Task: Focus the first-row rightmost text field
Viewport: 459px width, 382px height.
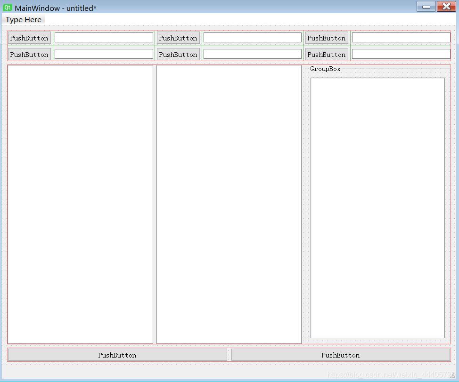Action: tap(401, 38)
